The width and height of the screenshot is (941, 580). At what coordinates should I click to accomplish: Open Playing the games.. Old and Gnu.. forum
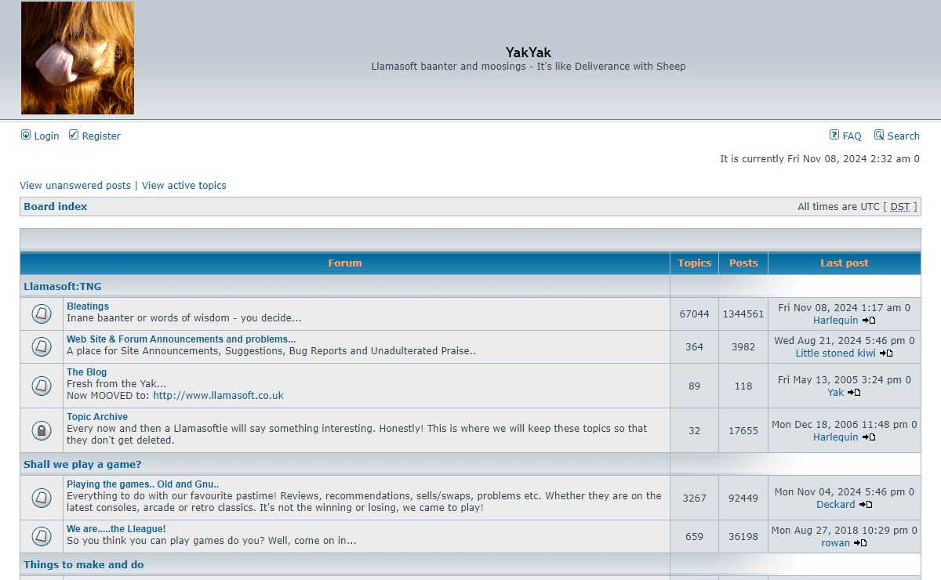[x=143, y=484]
